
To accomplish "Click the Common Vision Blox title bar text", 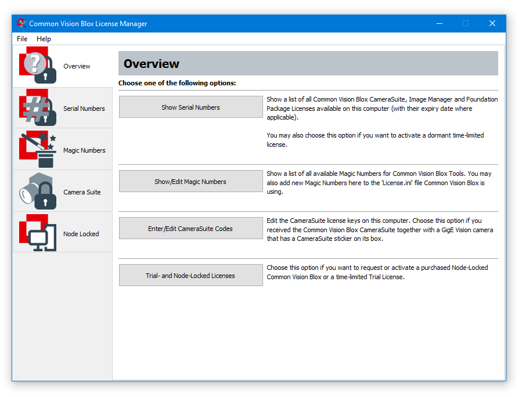I will (x=88, y=24).
